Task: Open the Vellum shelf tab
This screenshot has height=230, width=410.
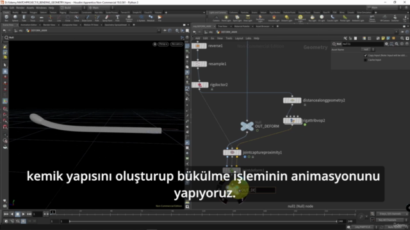Action: [x=263, y=12]
